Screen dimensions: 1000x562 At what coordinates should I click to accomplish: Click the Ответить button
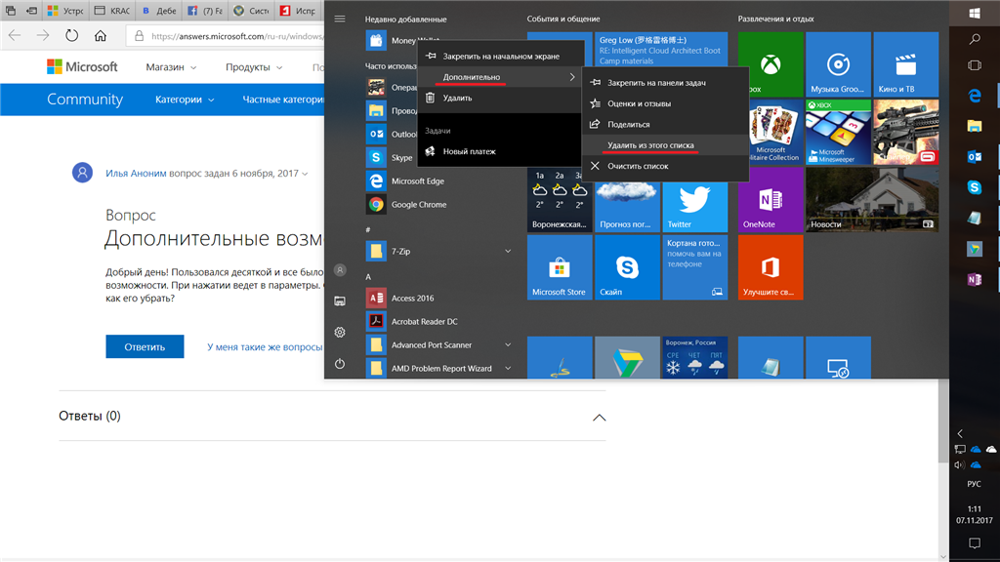[145, 346]
